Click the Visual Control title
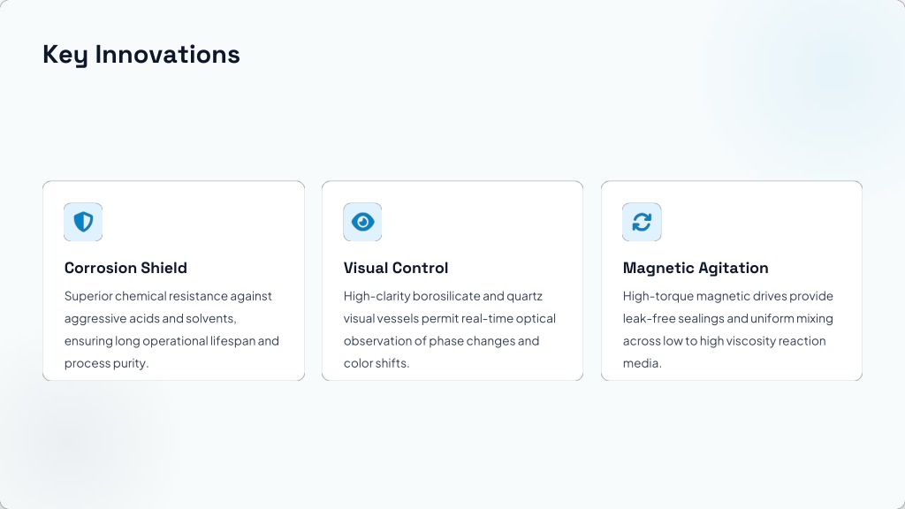Image resolution: width=905 pixels, height=509 pixels. [396, 268]
